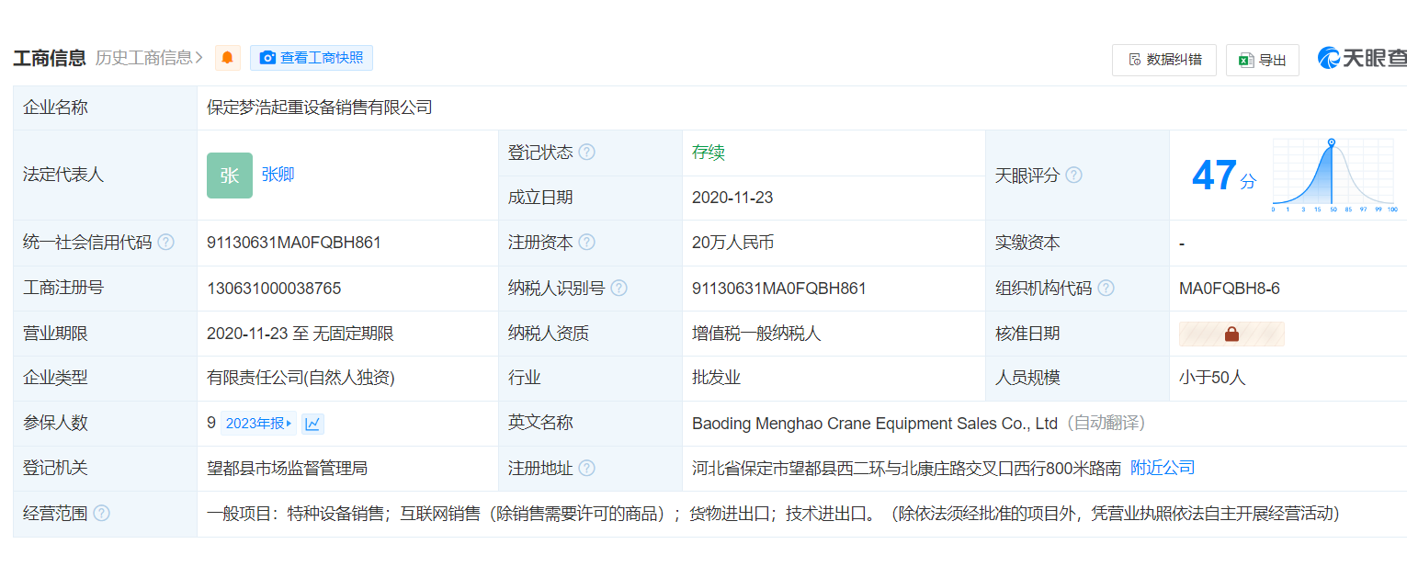The image size is (1407, 578).
Task: Open the 参保人数 trend chart icon
Action: click(312, 424)
